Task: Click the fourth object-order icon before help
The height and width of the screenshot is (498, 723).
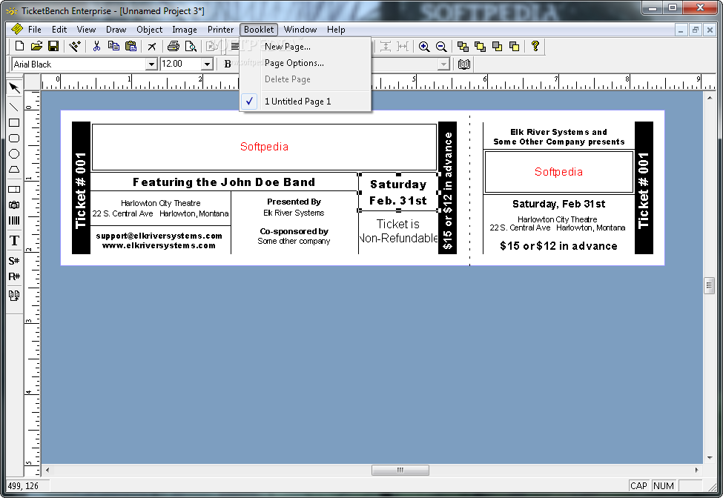Action: pyautogui.click(x=514, y=46)
